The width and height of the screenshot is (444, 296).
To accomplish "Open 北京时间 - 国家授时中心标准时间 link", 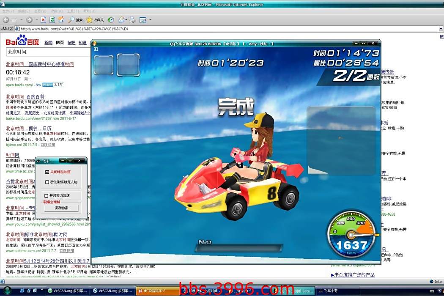I will tap(40, 64).
